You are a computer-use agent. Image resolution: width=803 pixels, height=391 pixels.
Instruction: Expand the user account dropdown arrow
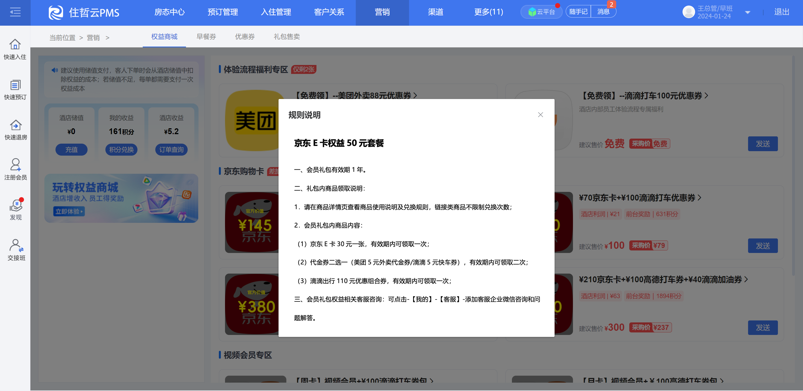pyautogui.click(x=747, y=13)
